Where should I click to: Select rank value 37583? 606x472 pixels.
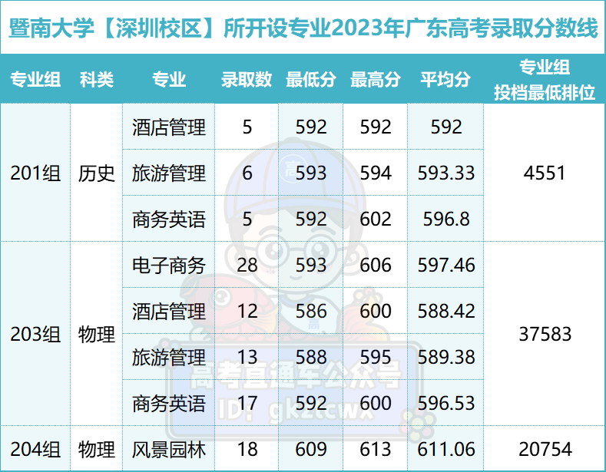click(x=545, y=334)
